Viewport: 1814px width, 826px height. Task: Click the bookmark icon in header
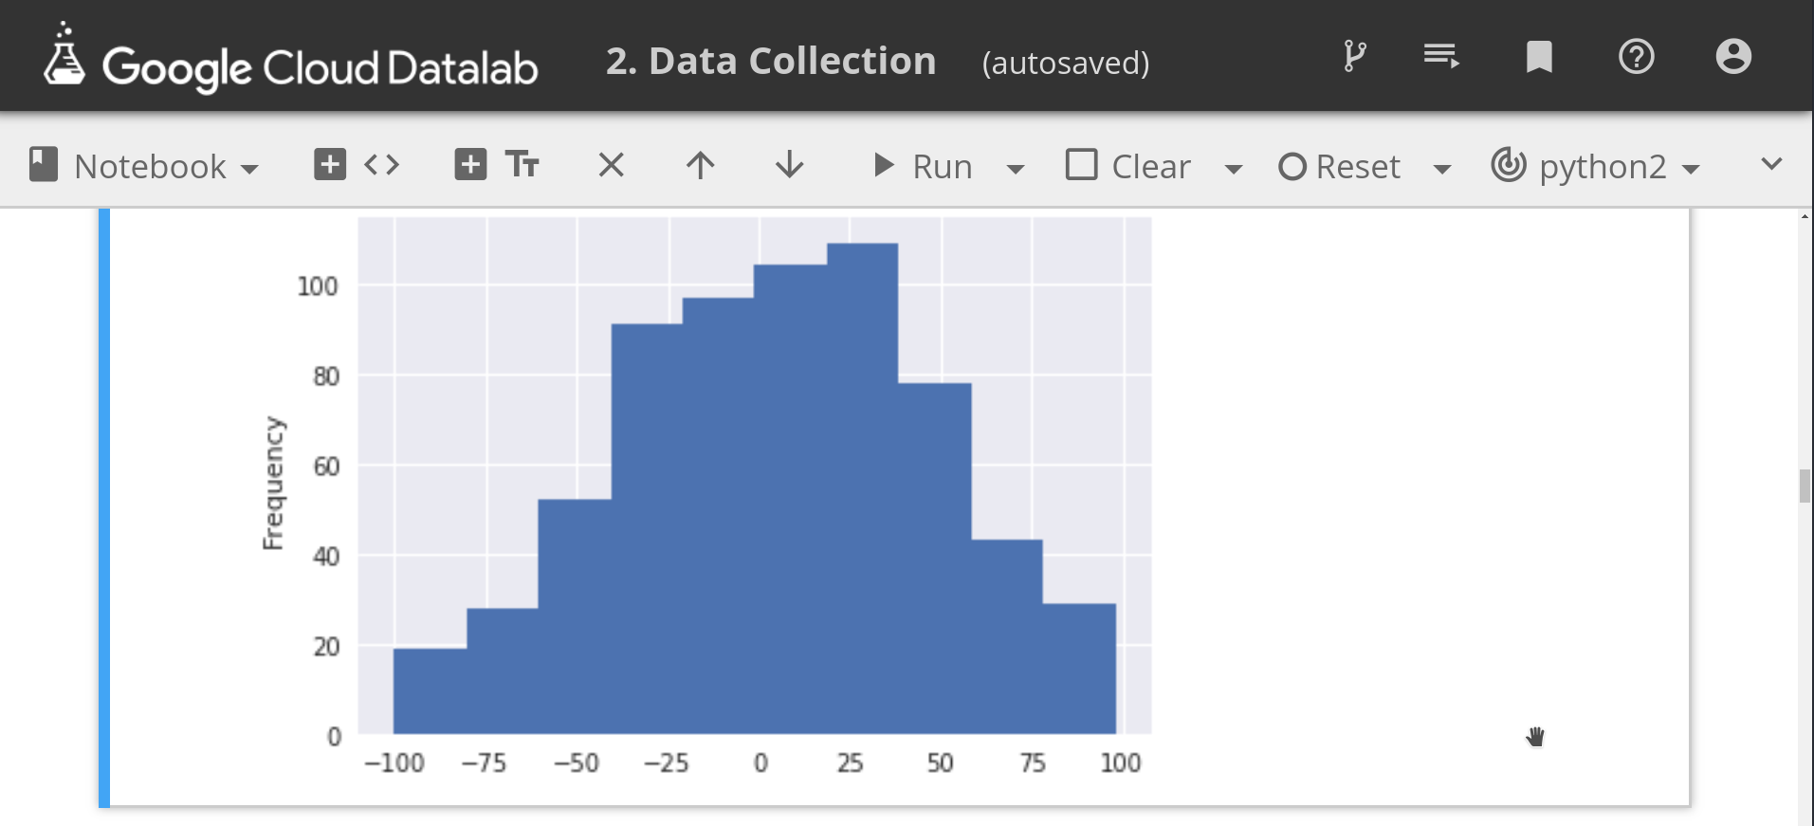coord(1538,57)
